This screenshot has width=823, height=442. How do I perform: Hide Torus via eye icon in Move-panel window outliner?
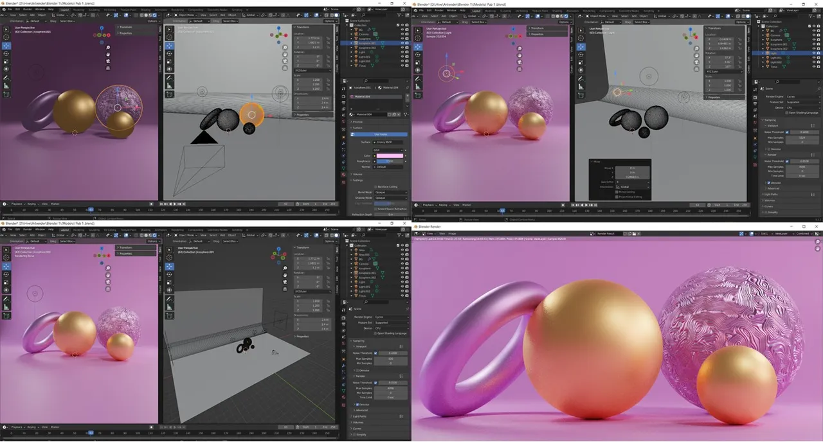[x=813, y=66]
